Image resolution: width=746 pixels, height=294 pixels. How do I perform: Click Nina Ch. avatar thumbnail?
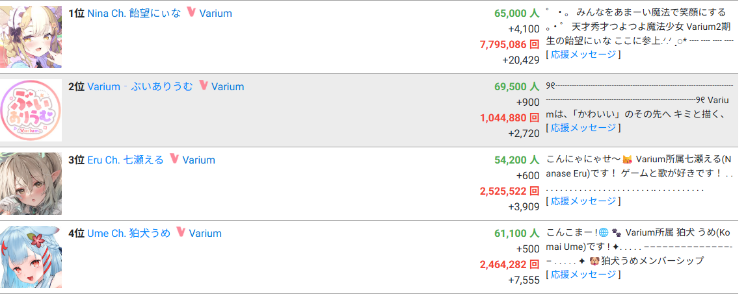click(31, 37)
